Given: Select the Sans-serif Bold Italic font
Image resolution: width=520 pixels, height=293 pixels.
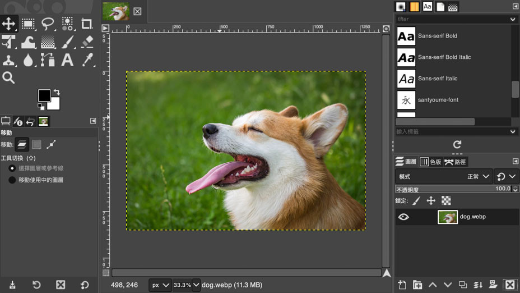Looking at the screenshot, I should click(x=444, y=57).
